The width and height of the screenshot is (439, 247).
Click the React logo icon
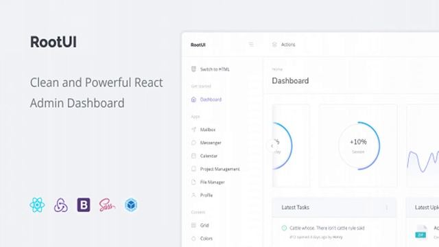pyautogui.click(x=37, y=204)
